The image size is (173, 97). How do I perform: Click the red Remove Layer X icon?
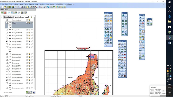pyautogui.click(x=5, y=13)
